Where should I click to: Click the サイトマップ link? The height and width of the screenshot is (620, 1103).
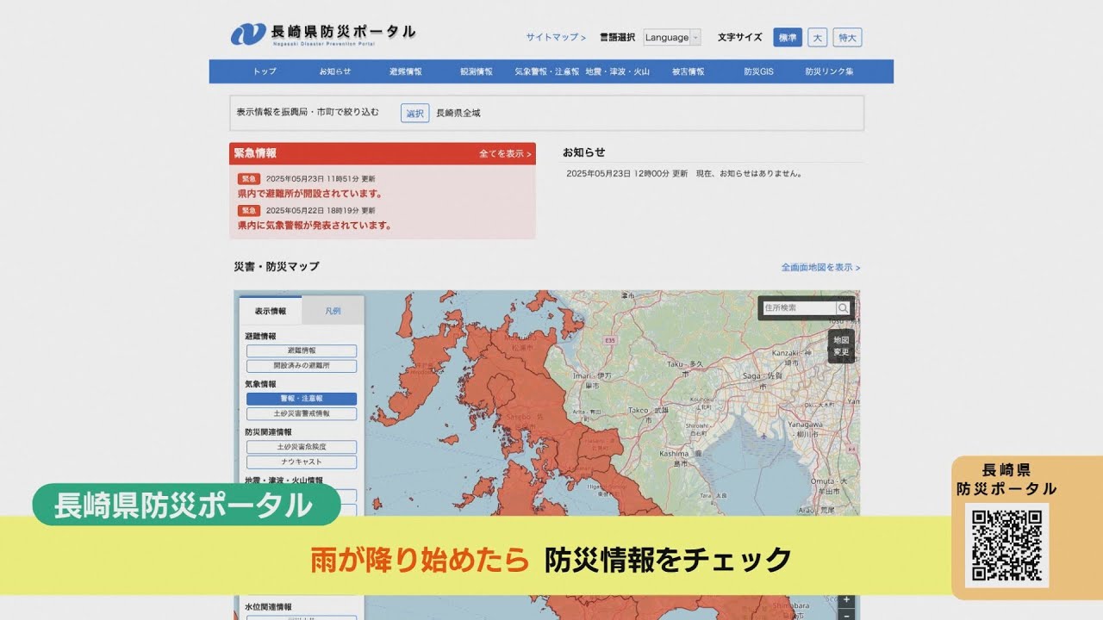point(556,38)
